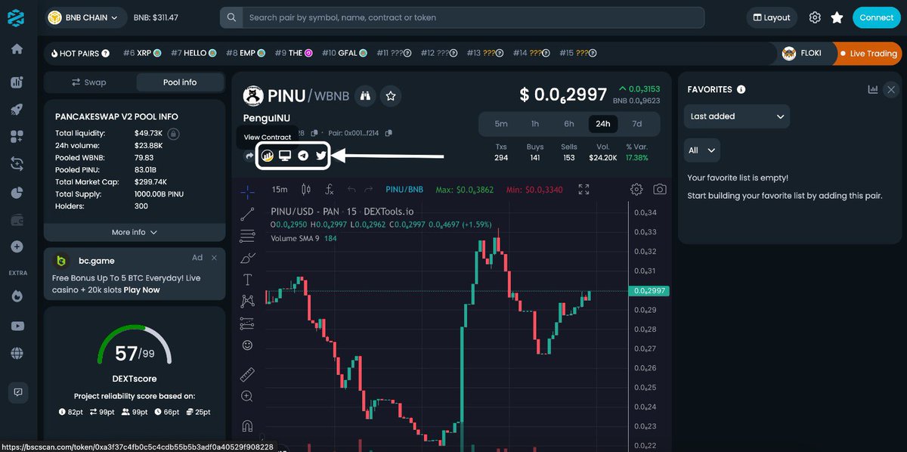
Task: Toggle Live Trading mode
Action: point(868,53)
